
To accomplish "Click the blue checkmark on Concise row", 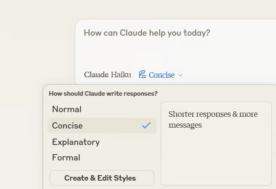I will 146,125.
